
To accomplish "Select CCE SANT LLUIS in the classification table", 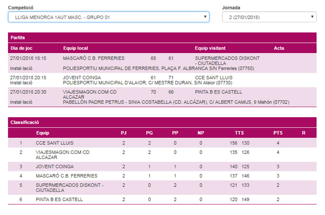I will pyautogui.click(x=55, y=143).
